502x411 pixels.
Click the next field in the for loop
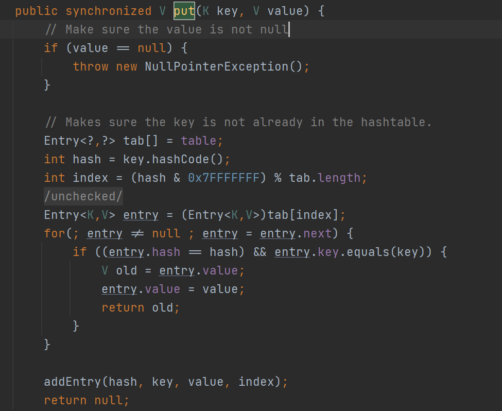318,233
